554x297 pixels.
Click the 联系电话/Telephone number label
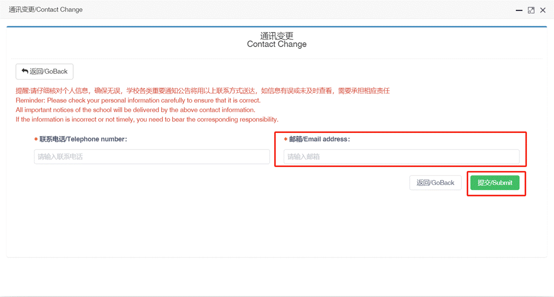pyautogui.click(x=83, y=139)
